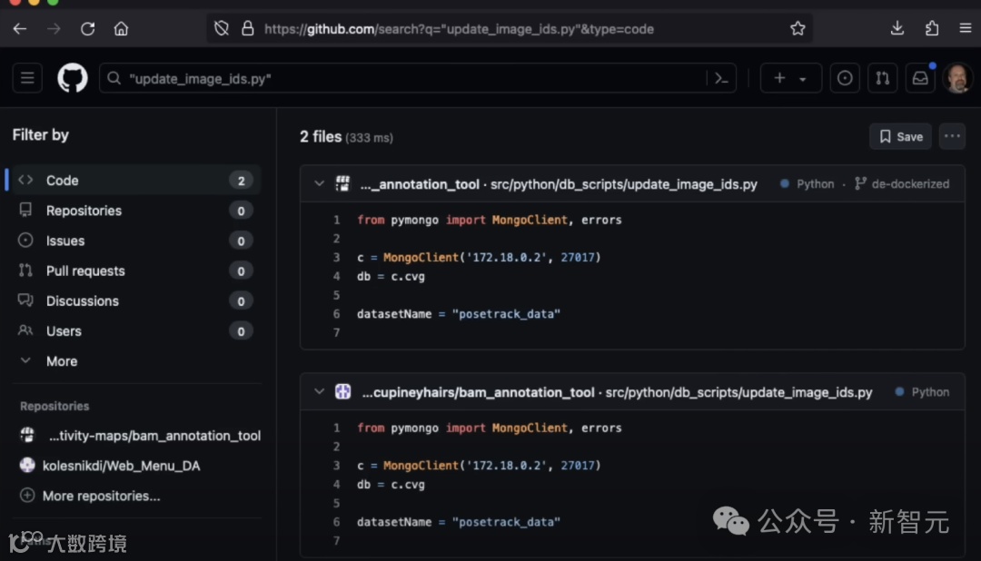The image size is (981, 561).
Task: Open the search results more options menu
Action: (x=952, y=136)
